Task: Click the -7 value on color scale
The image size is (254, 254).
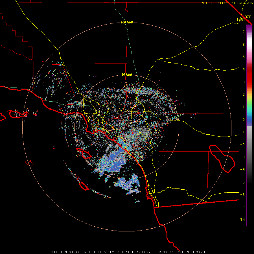Action: 242,207
